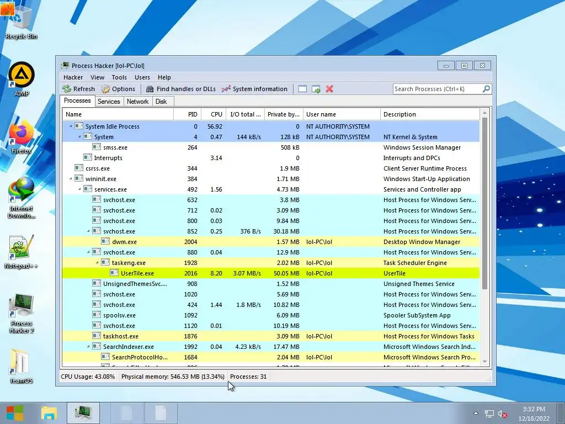Select Process Hacker 2 desktop shortcut
The width and height of the screenshot is (565, 424).
[x=22, y=313]
